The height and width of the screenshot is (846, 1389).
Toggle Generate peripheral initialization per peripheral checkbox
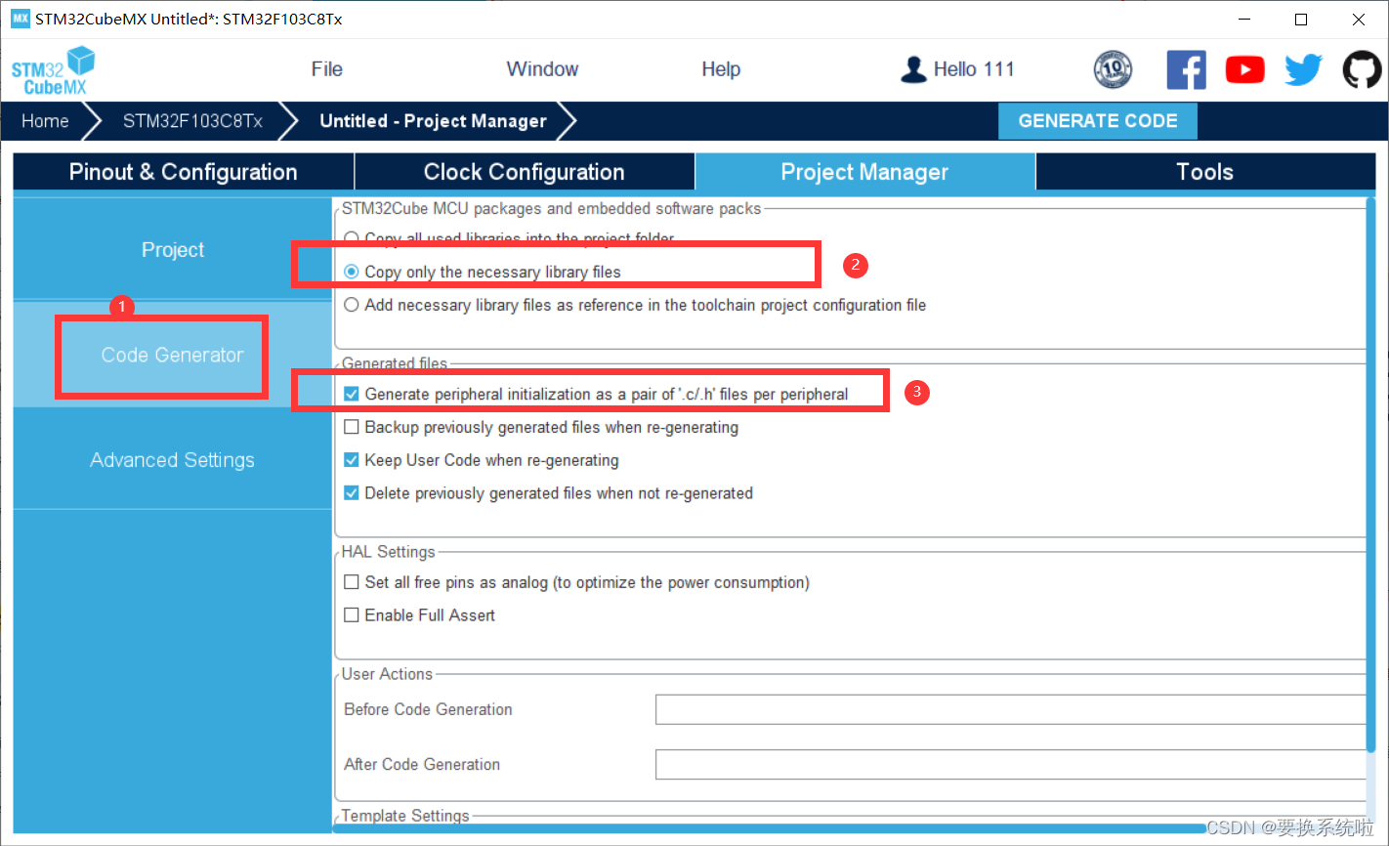(352, 395)
